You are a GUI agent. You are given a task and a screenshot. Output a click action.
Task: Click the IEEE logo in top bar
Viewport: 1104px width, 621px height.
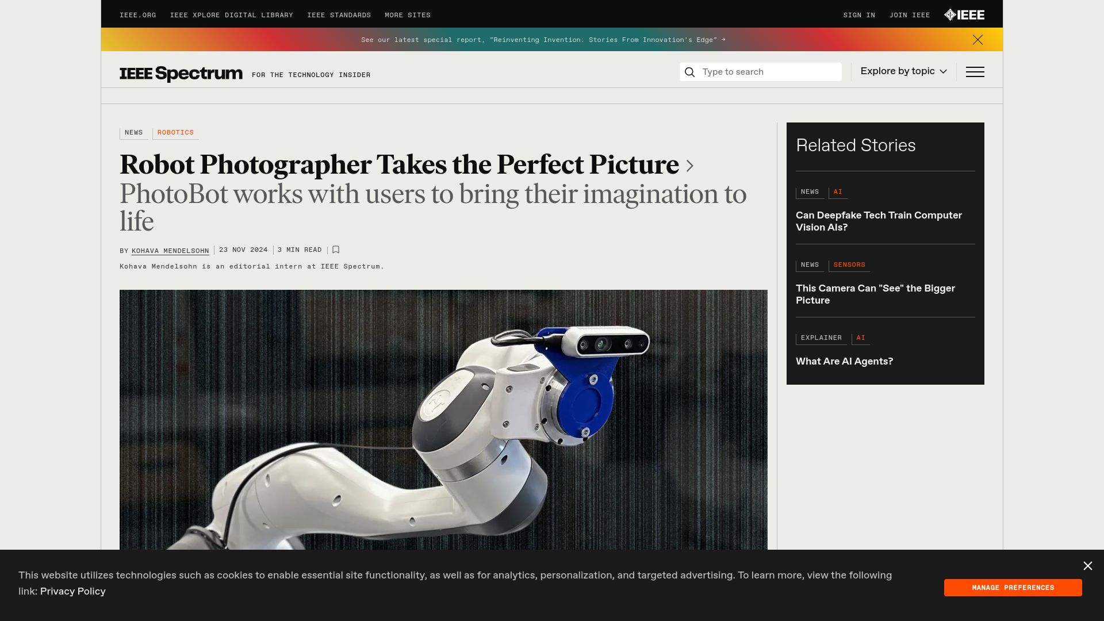tap(964, 15)
